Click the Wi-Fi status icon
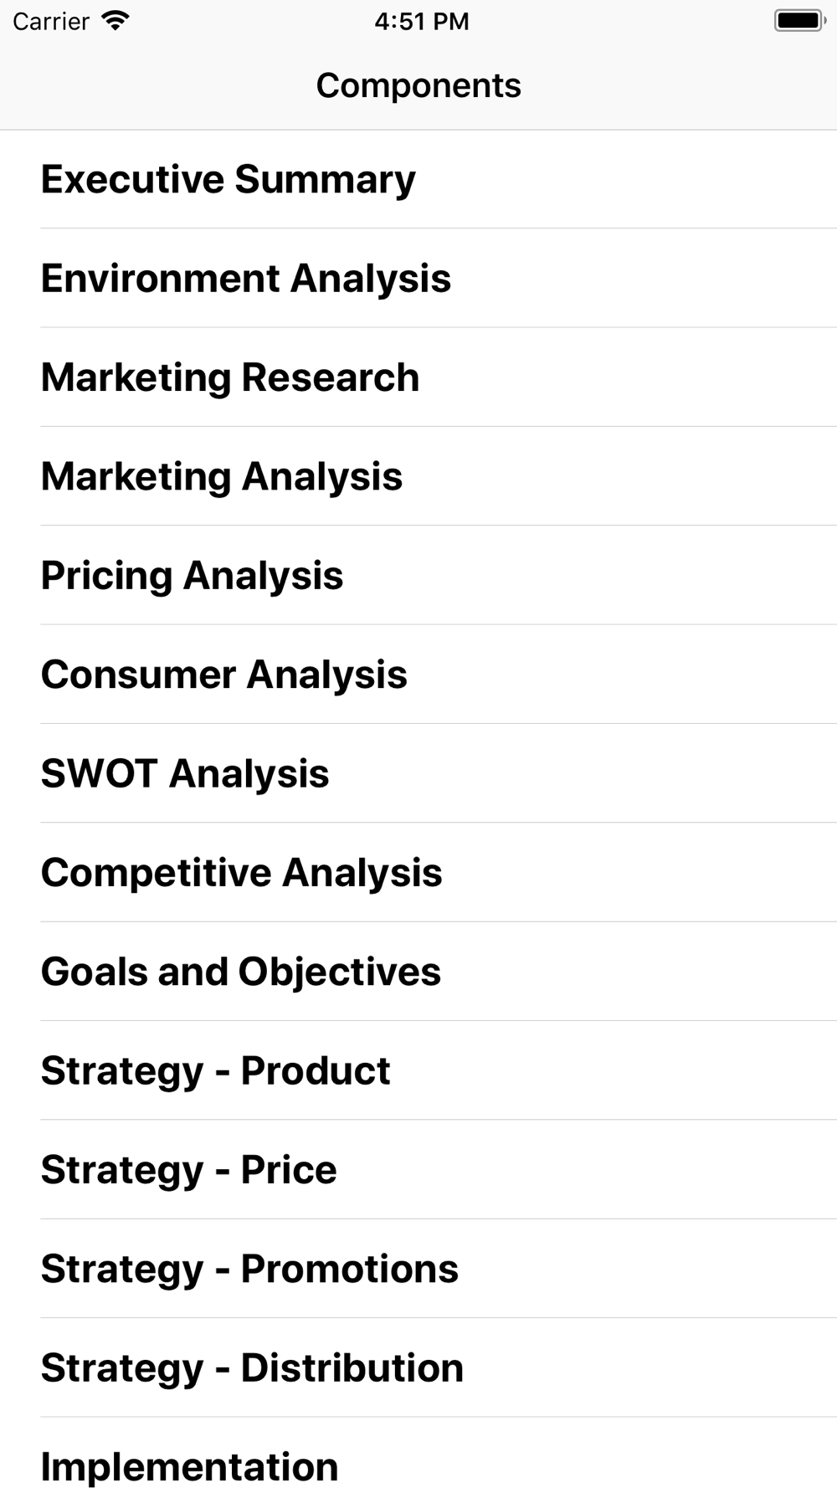This screenshot has height=1488, width=837. click(115, 21)
